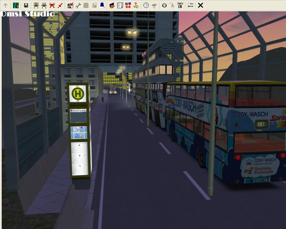Close the toolbar with the black X
Image resolution: width=286 pixels, height=229 pixels.
(200, 5)
